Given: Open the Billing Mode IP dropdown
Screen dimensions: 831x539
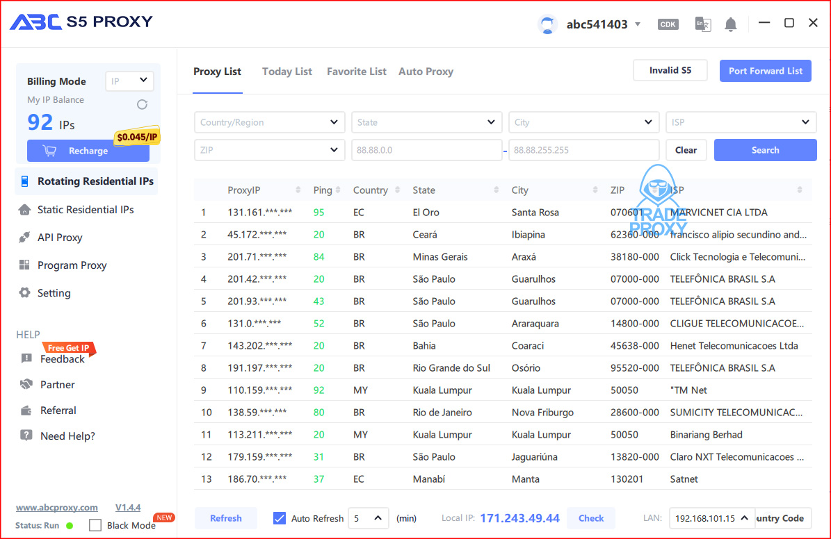Looking at the screenshot, I should (x=129, y=81).
